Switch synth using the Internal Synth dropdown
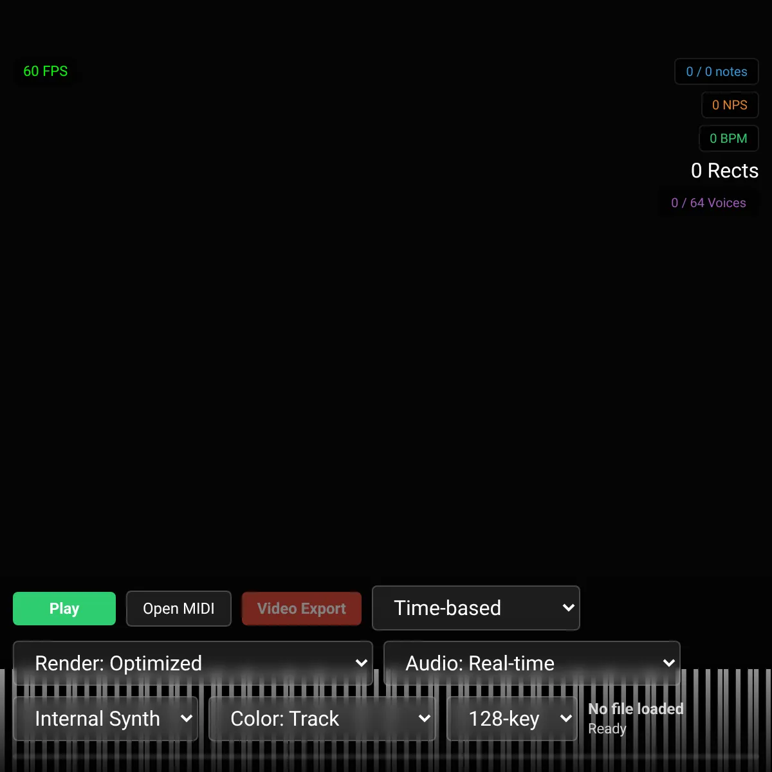This screenshot has width=772, height=772. 105,719
